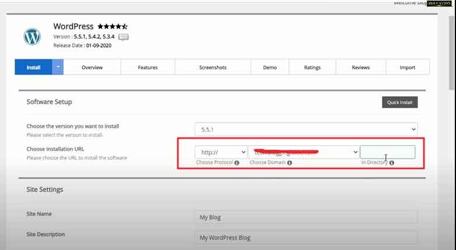
Task: Click info icon beside Choose Protocol
Action: [237, 163]
